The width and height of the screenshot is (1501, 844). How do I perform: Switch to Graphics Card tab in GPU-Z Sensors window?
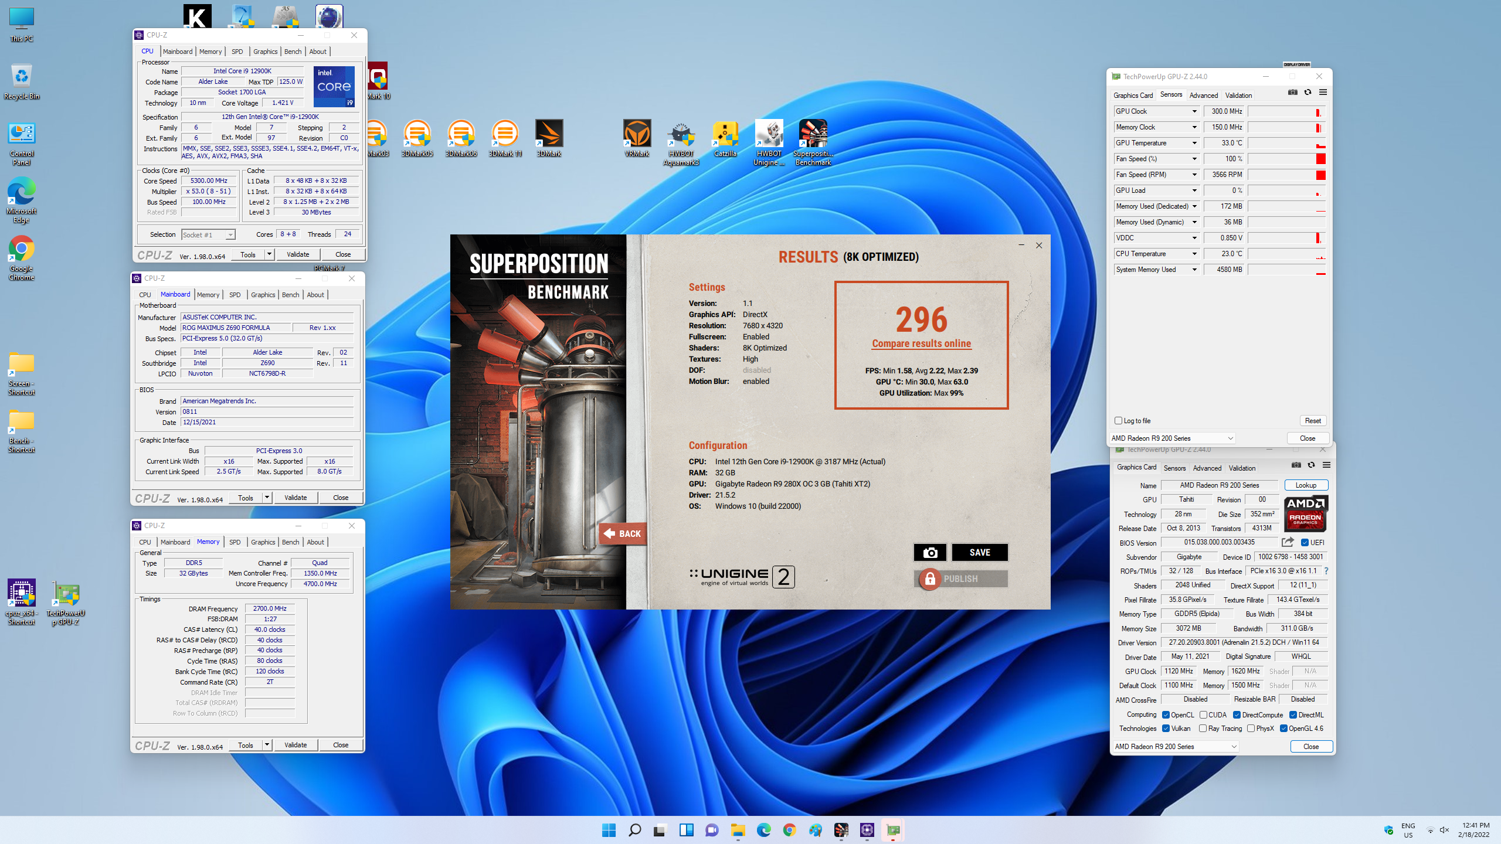[1133, 95]
